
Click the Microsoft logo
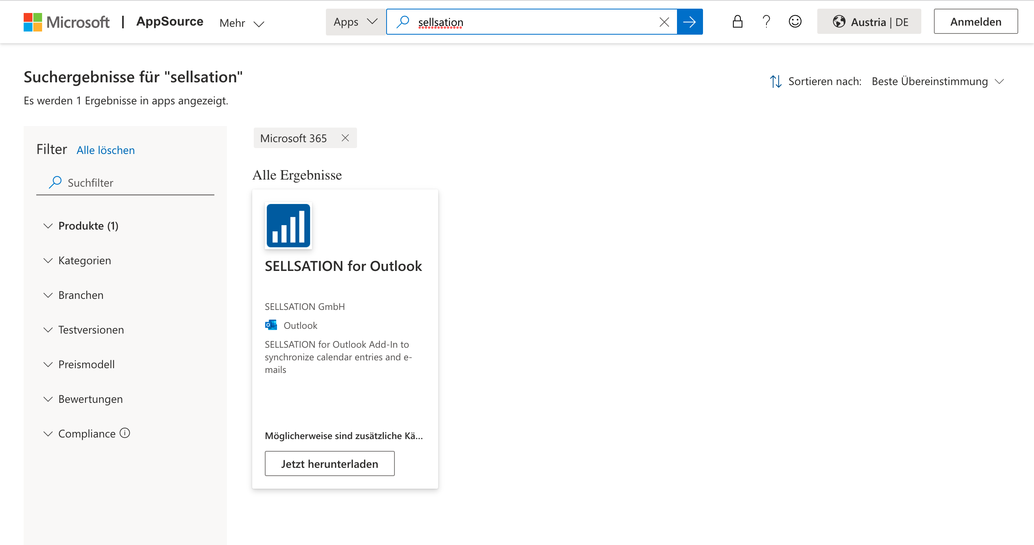click(66, 22)
